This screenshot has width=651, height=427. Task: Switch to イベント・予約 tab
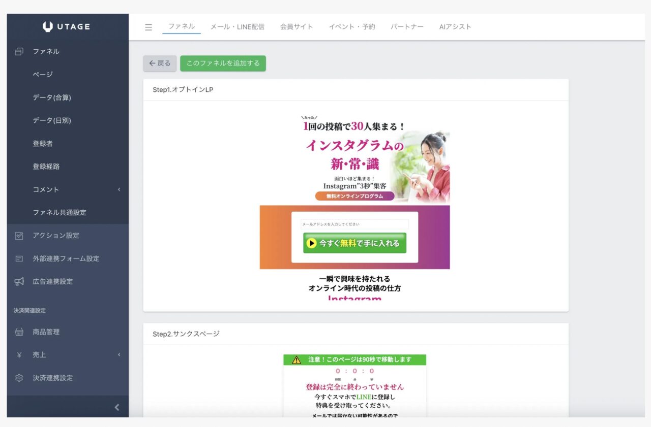[352, 26]
